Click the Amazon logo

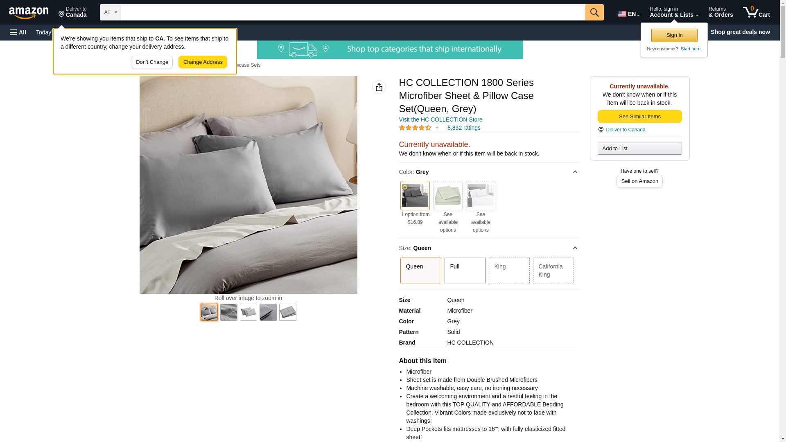coord(29,13)
